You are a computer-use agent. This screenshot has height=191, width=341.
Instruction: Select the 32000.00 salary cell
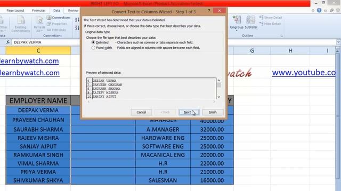(x=212, y=129)
